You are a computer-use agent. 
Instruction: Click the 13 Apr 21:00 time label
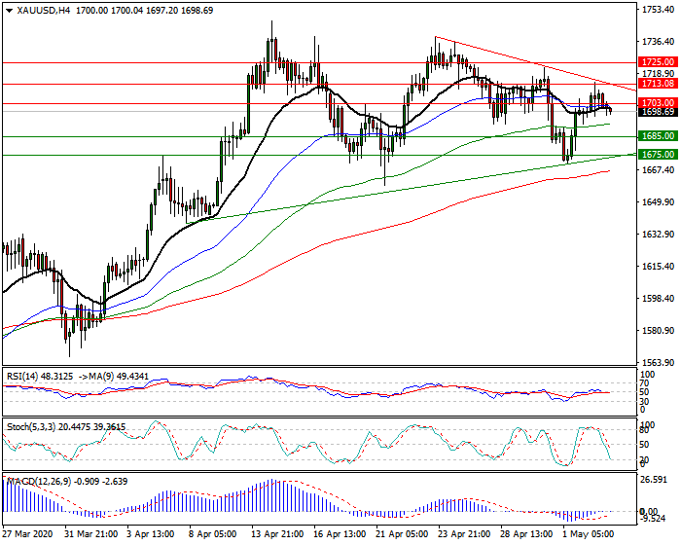(x=278, y=533)
